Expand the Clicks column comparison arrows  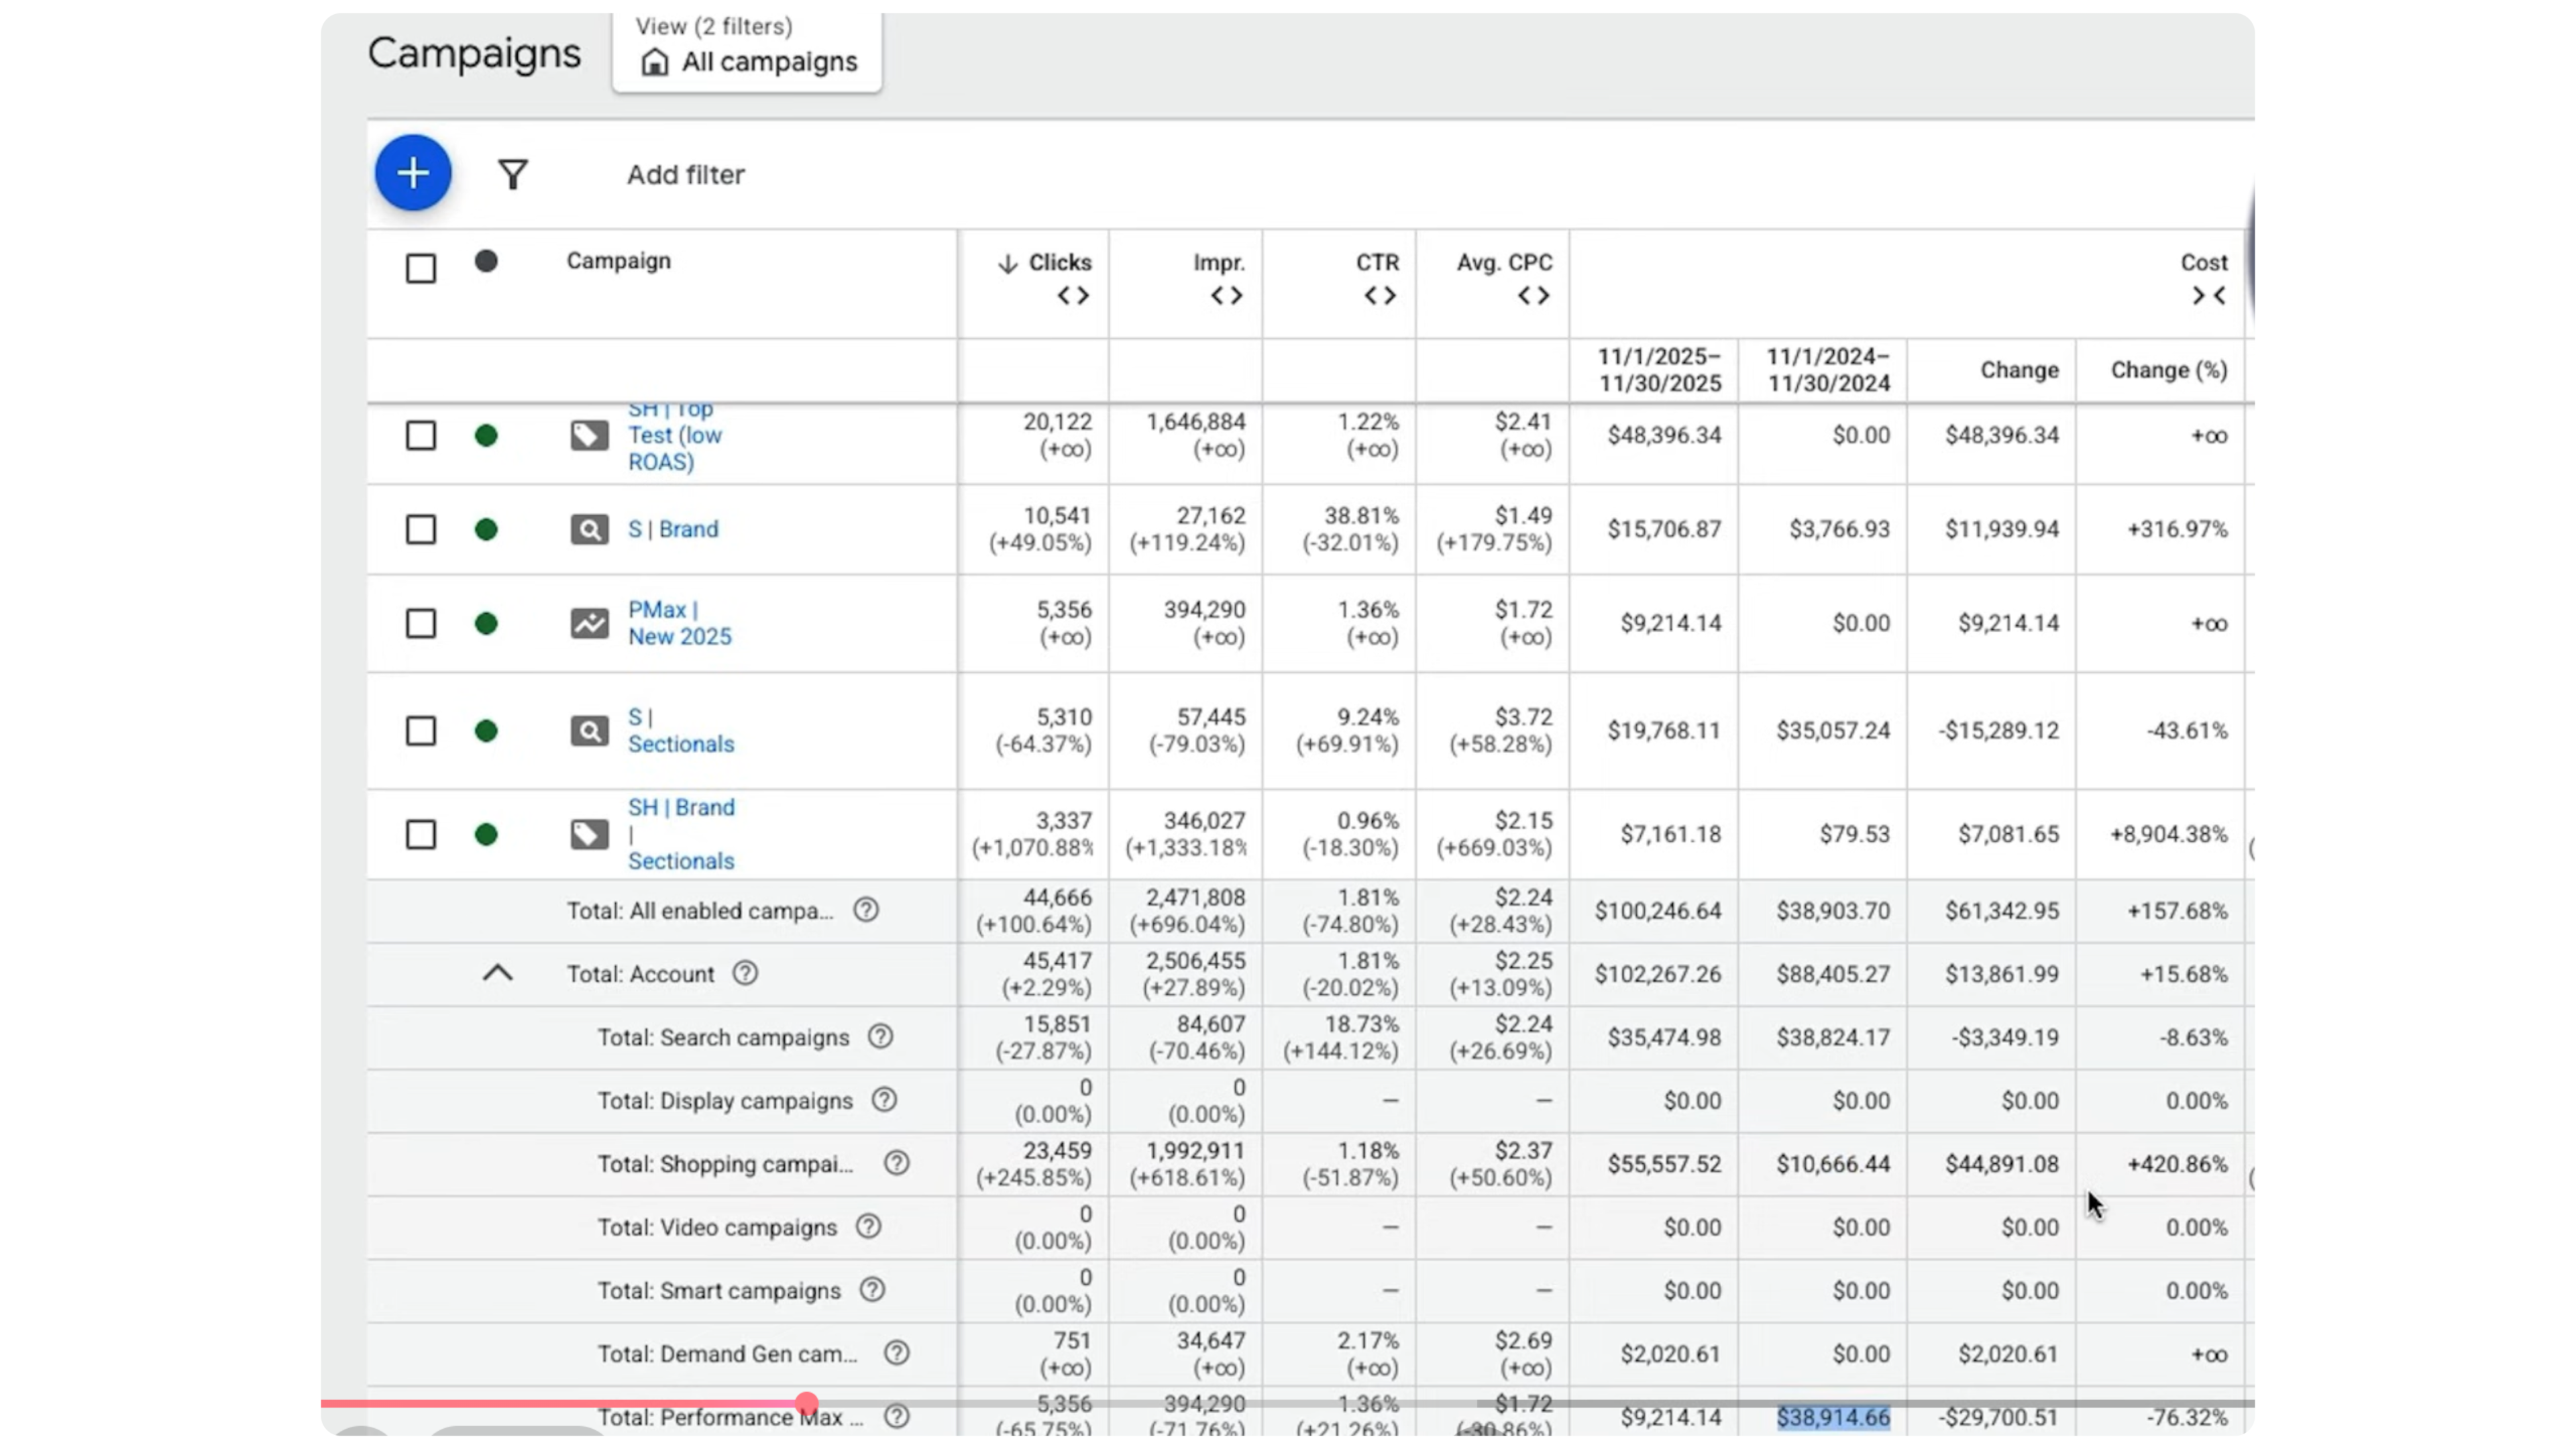(1073, 296)
